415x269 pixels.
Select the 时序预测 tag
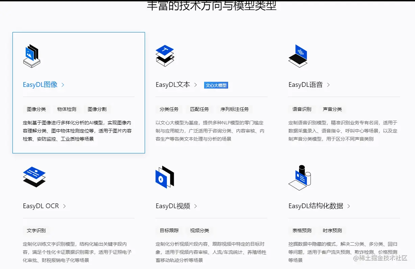tap(332, 230)
